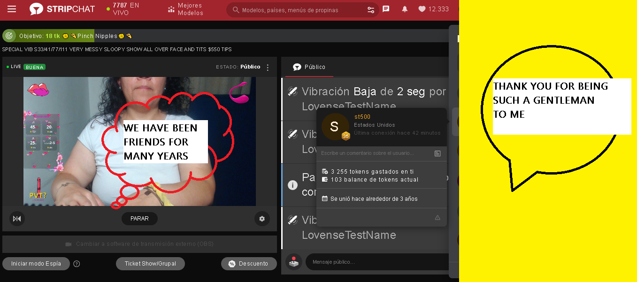Click the Mejores Modelos menu item
Image resolution: width=637 pixels, height=282 pixels.
coord(185,9)
